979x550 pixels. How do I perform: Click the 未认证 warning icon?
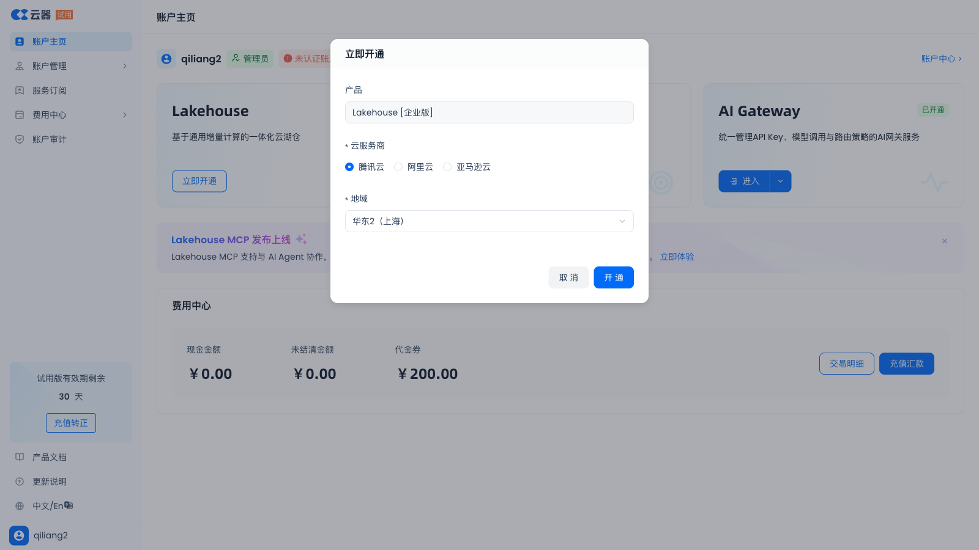tap(288, 59)
